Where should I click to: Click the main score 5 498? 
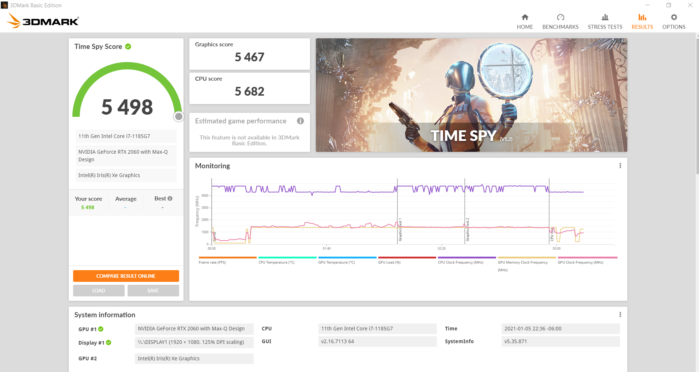[x=127, y=107]
